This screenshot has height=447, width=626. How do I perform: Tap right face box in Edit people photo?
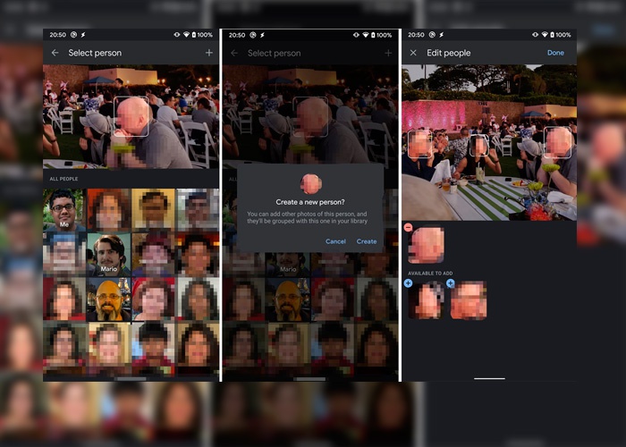[x=557, y=142]
